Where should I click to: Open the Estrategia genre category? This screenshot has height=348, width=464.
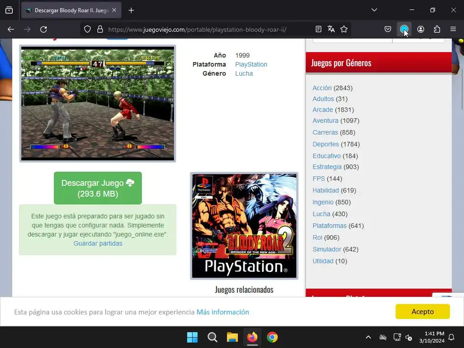pyautogui.click(x=327, y=167)
